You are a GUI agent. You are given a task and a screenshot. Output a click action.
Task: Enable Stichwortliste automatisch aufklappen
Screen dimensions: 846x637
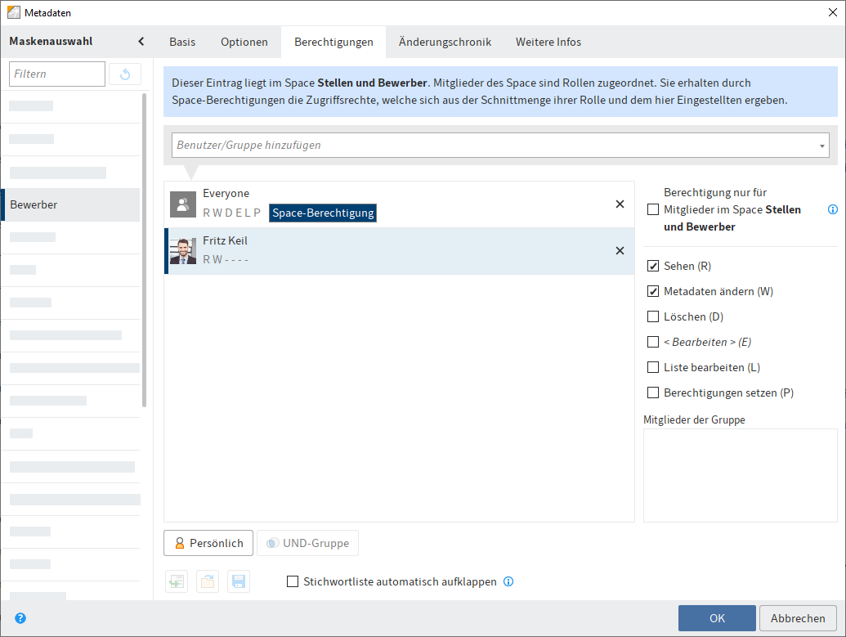tap(292, 581)
